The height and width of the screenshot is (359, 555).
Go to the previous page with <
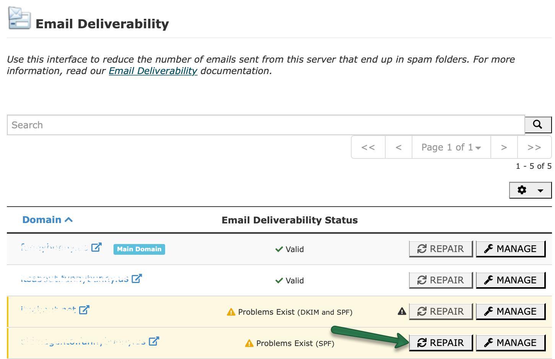(x=399, y=147)
